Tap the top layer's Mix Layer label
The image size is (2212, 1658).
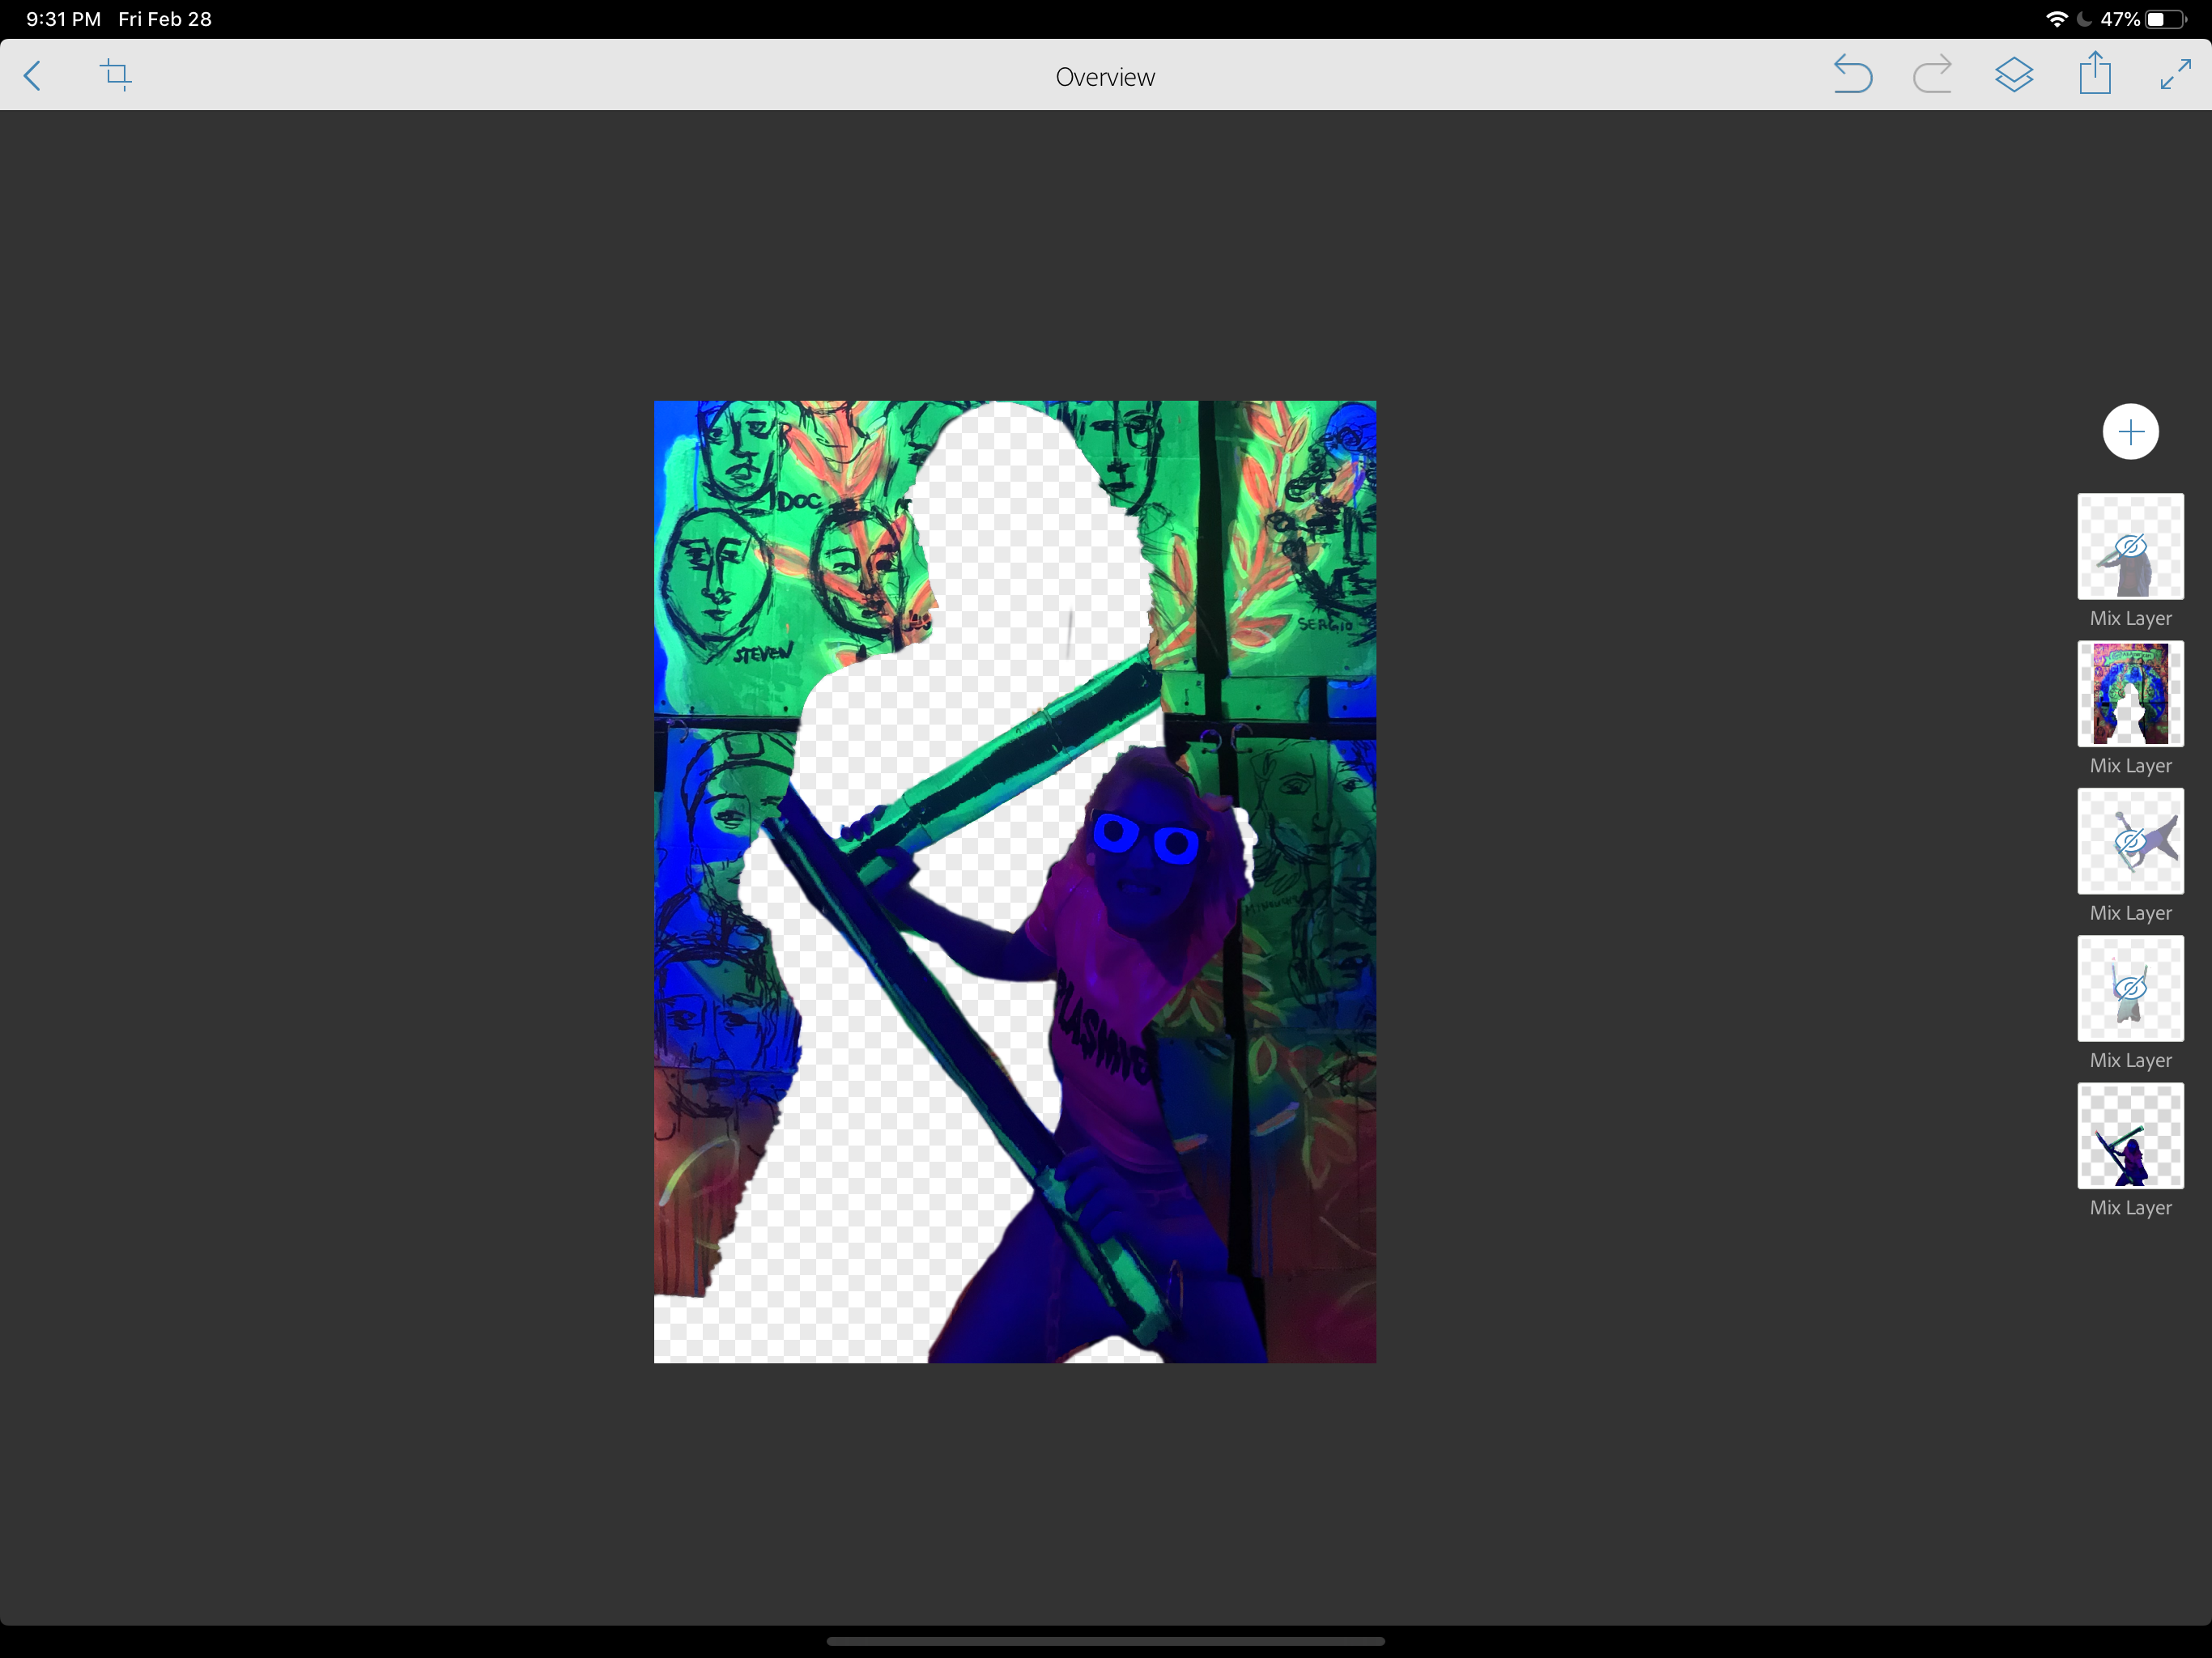coord(2130,618)
